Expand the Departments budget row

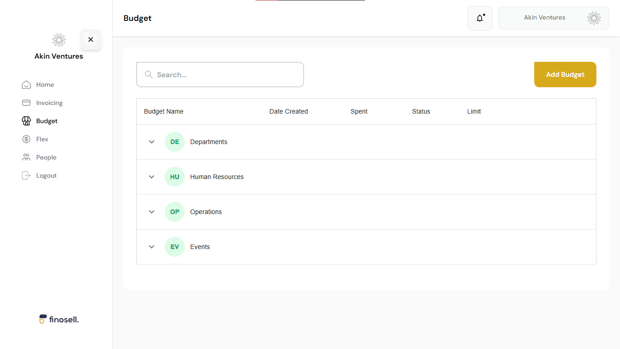152,142
